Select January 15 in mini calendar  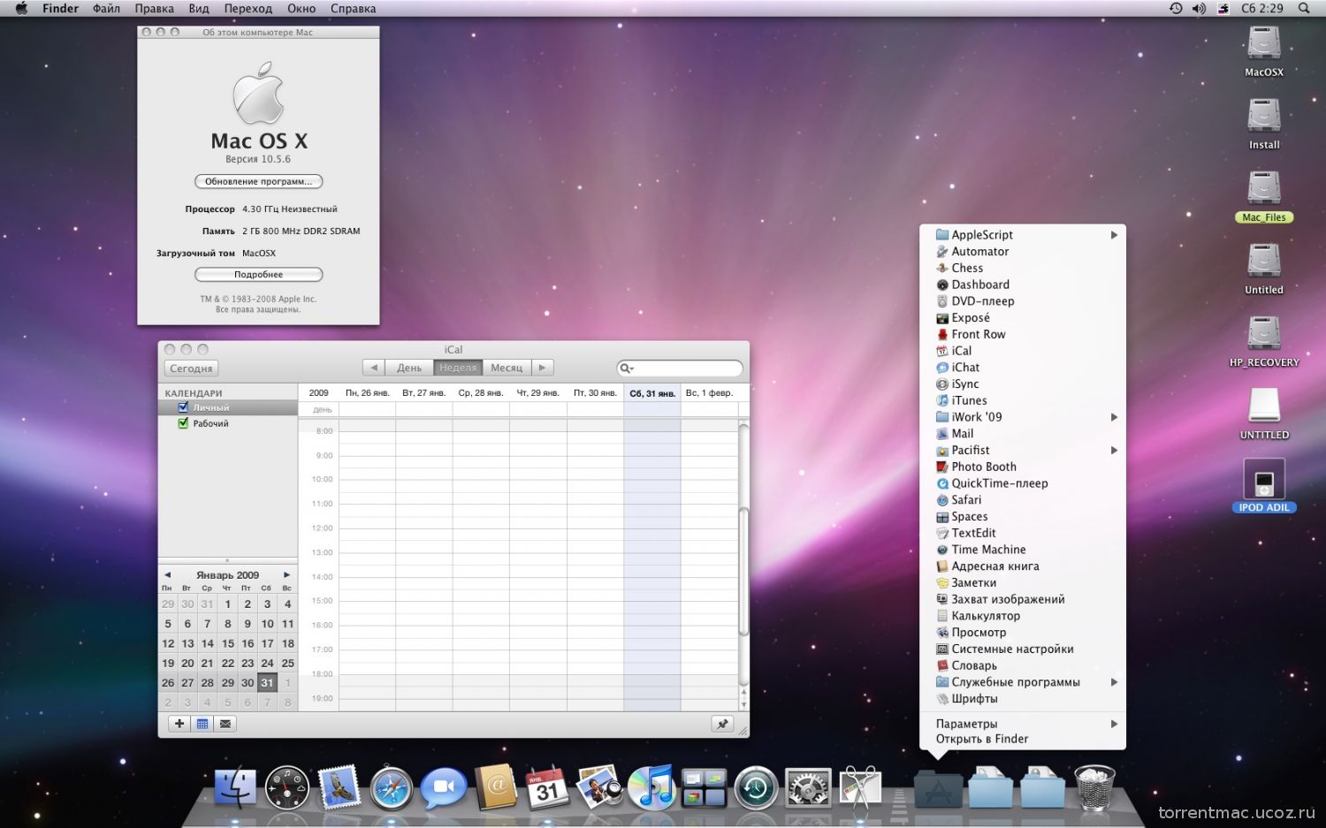tap(227, 643)
